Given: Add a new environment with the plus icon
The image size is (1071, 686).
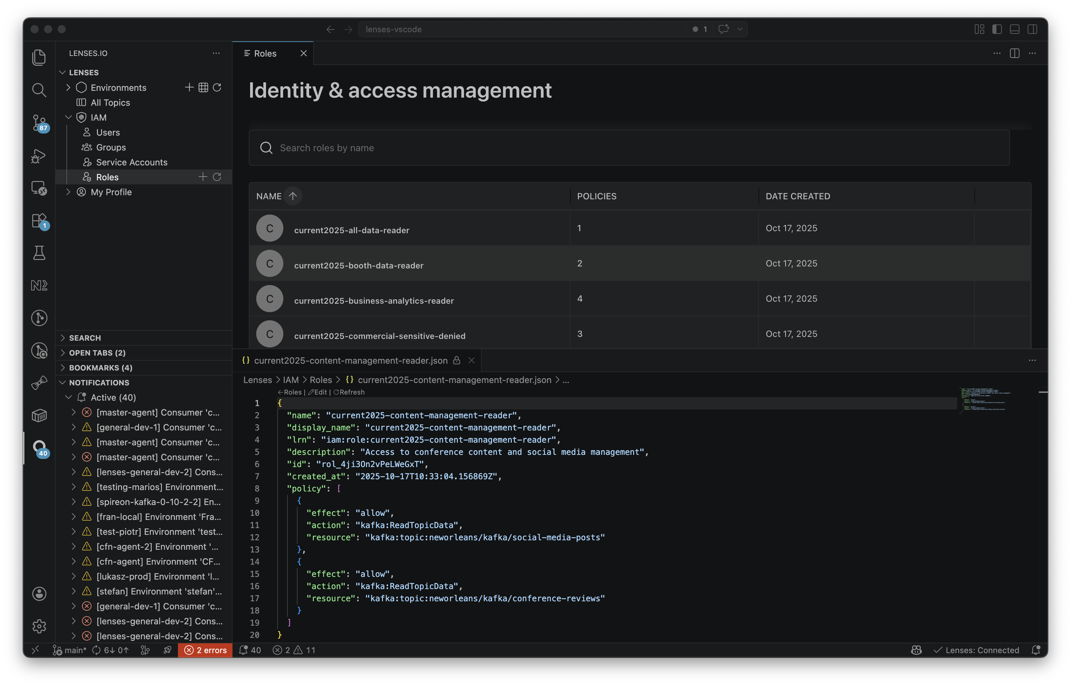Looking at the screenshot, I should (x=189, y=87).
